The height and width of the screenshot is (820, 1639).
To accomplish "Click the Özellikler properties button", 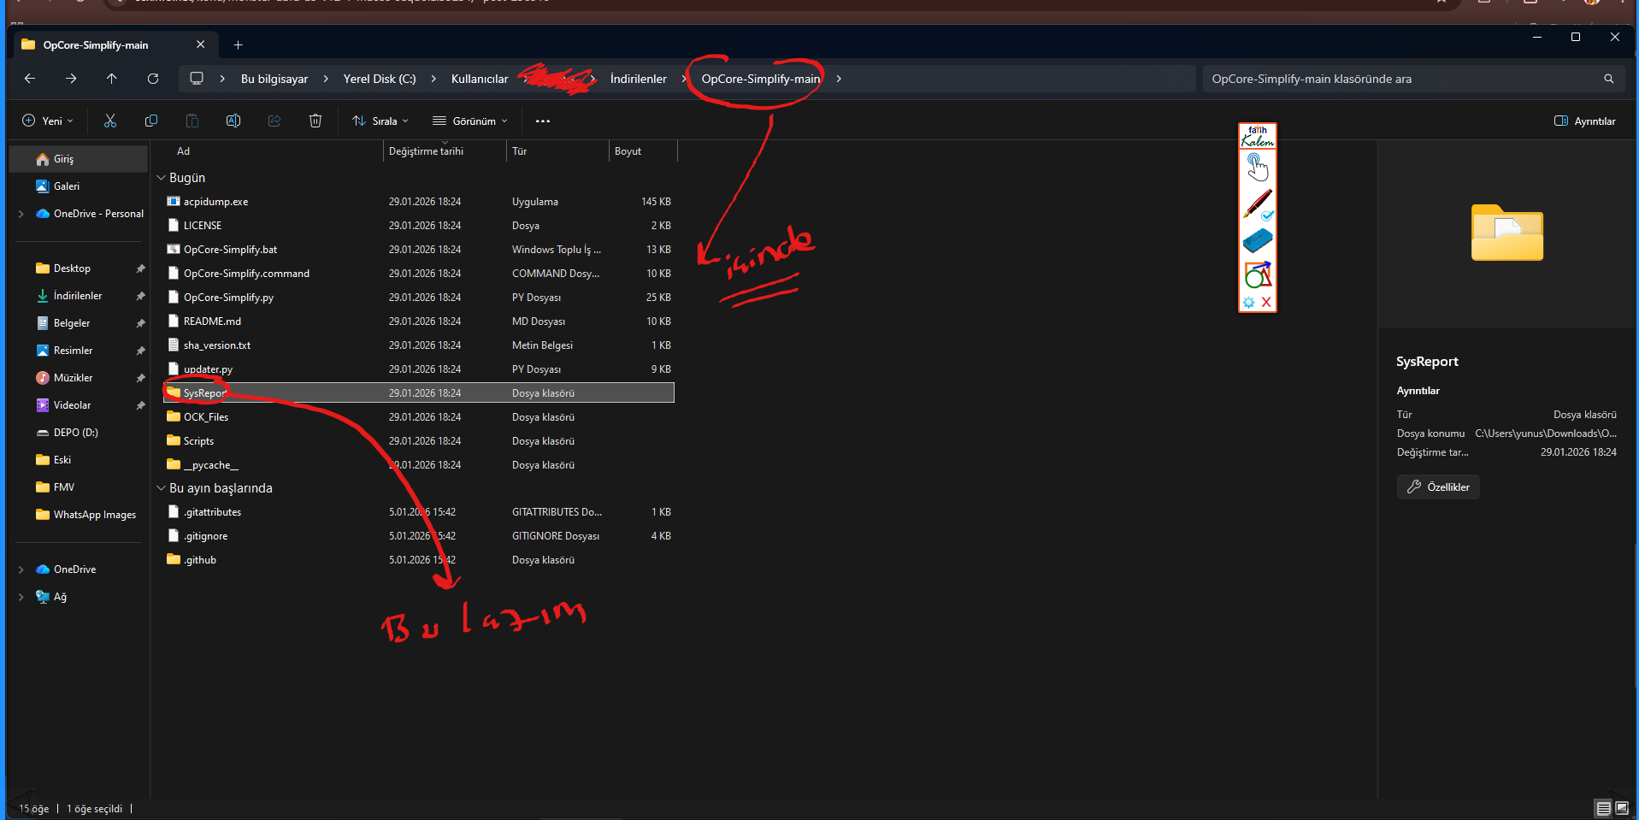I will [x=1438, y=487].
